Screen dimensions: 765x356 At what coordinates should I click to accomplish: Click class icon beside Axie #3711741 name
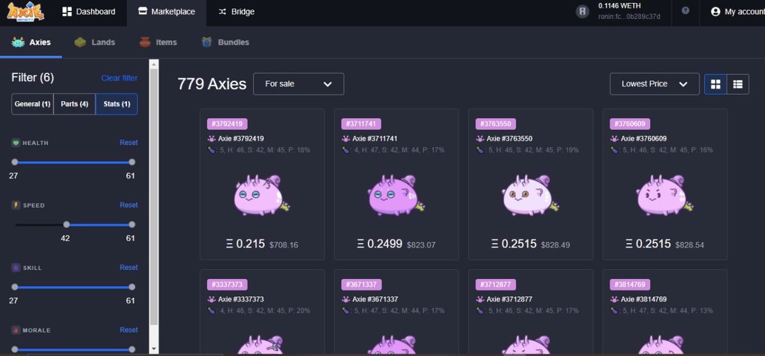point(346,138)
